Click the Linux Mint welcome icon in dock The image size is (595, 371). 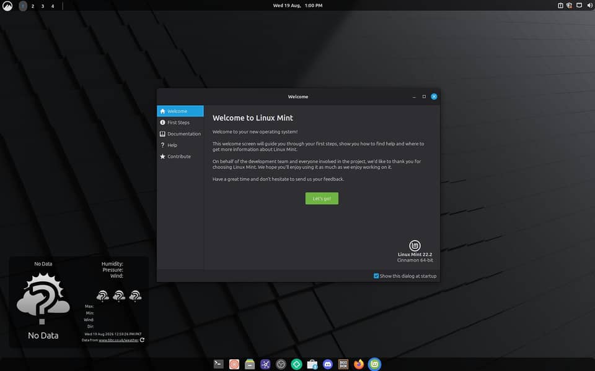click(374, 364)
